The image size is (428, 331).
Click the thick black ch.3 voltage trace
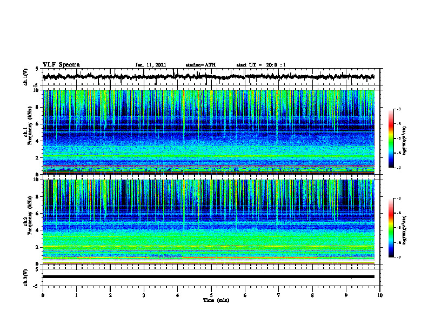(x=209, y=277)
